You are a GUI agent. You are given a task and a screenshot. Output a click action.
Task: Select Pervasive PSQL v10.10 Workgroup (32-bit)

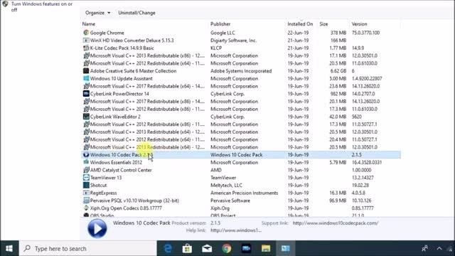(134, 201)
